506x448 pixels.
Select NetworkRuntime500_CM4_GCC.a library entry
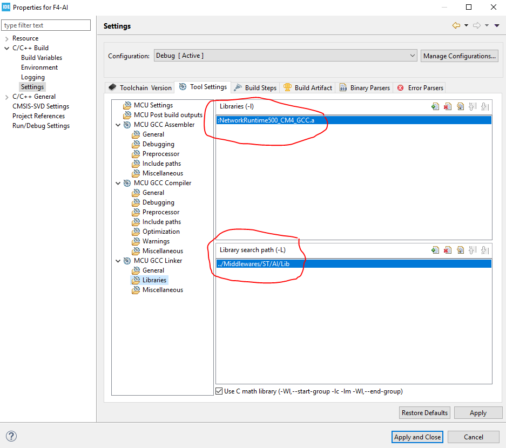tap(354, 120)
